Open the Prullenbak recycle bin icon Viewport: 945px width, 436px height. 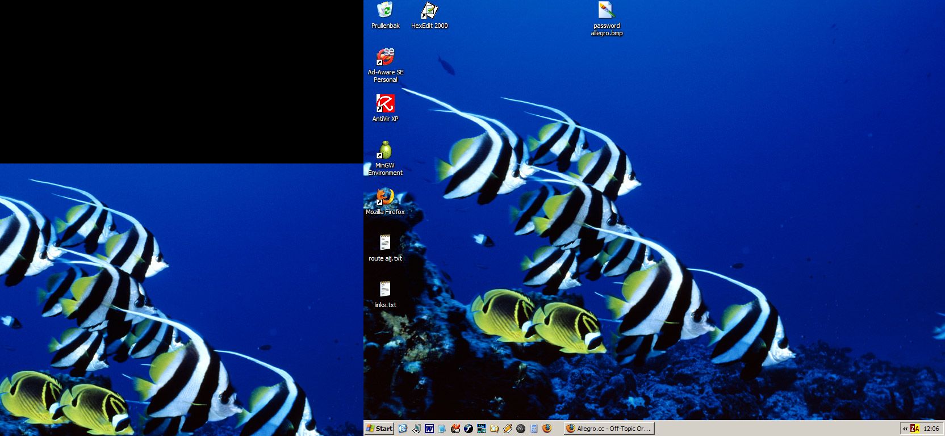click(x=385, y=11)
